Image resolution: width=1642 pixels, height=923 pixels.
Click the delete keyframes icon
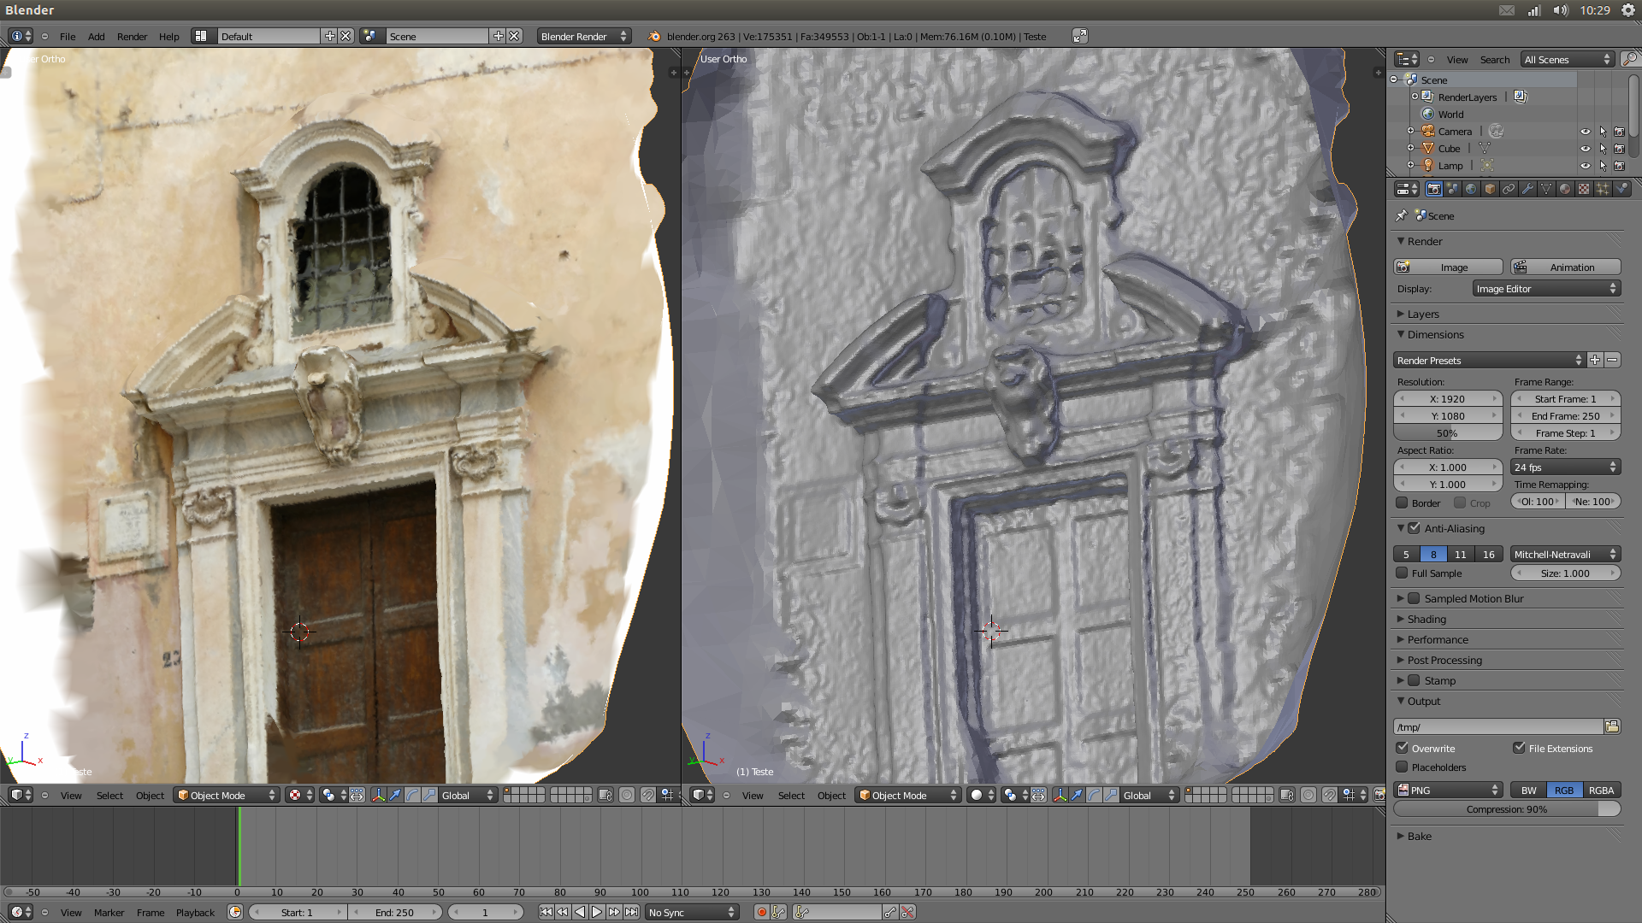click(x=908, y=912)
